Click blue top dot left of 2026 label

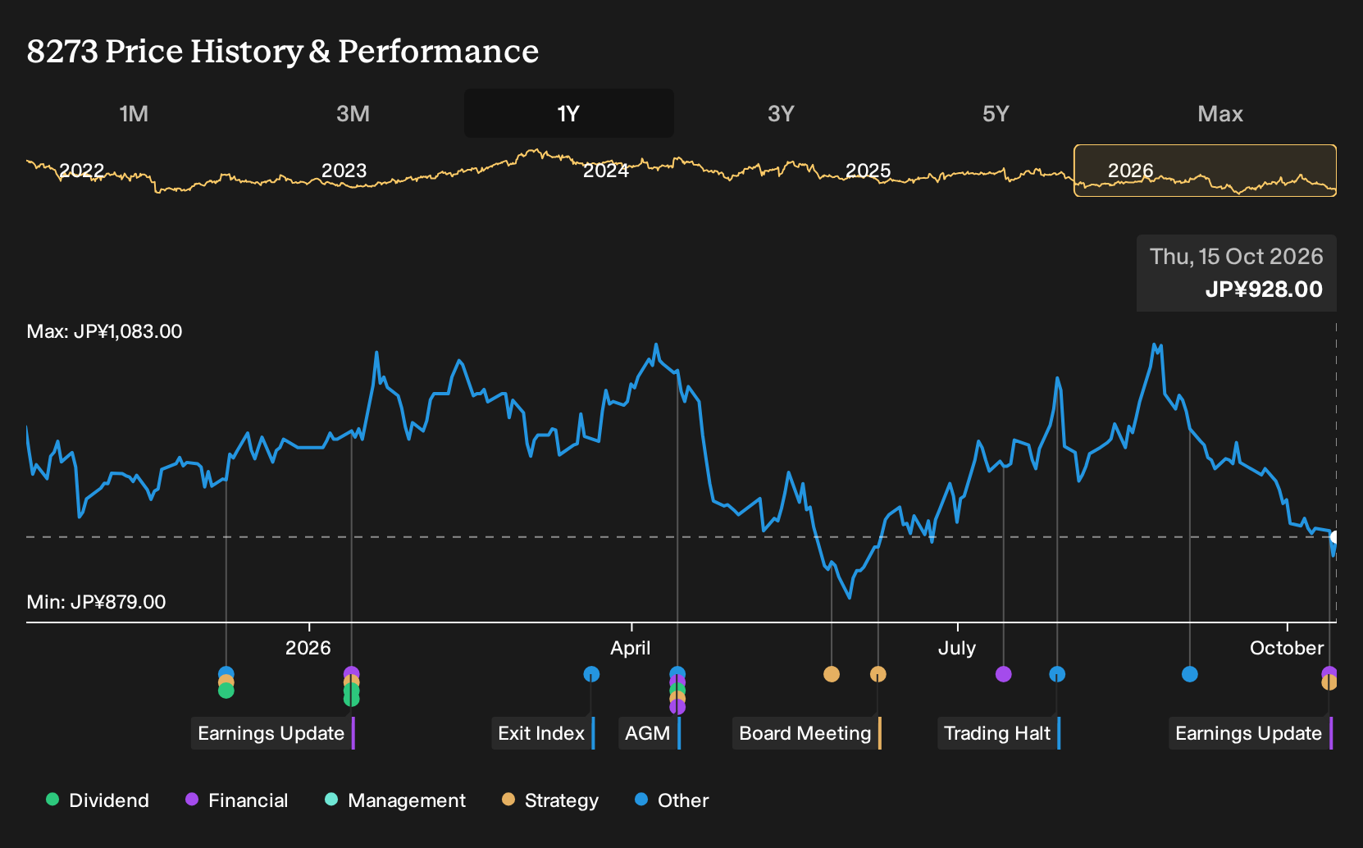226,673
